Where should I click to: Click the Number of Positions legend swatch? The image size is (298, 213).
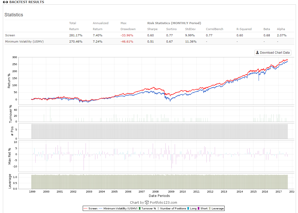click(158, 208)
